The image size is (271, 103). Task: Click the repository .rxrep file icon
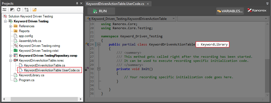[x=16, y=56]
